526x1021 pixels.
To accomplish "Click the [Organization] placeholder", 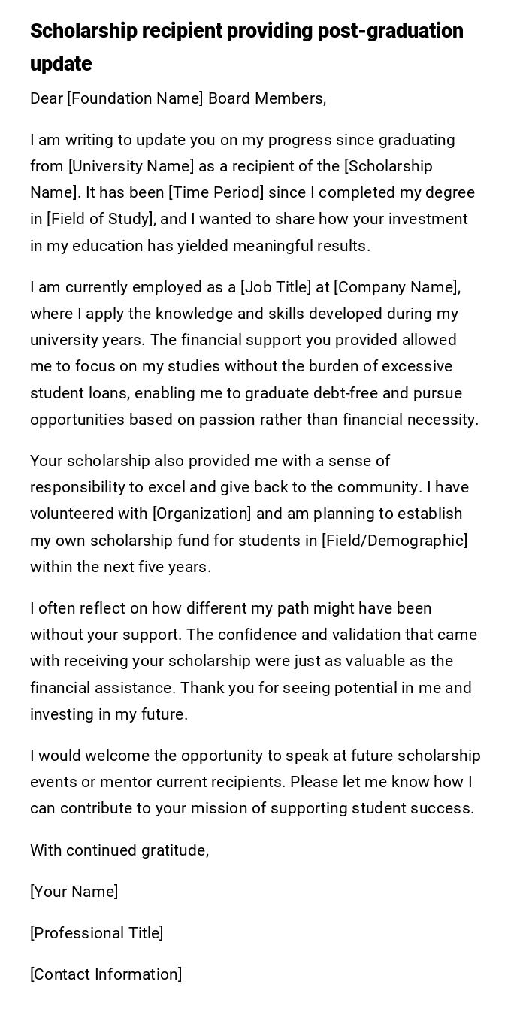I will tap(202, 514).
